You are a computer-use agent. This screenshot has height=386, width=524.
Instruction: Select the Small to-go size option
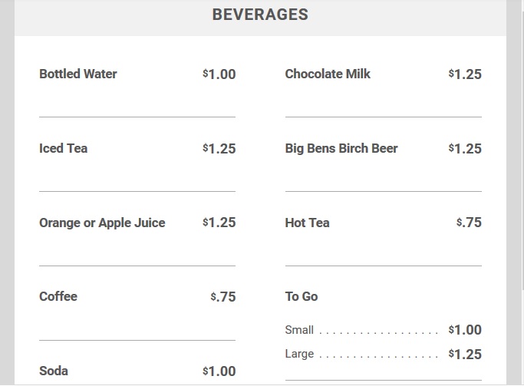[x=299, y=330]
